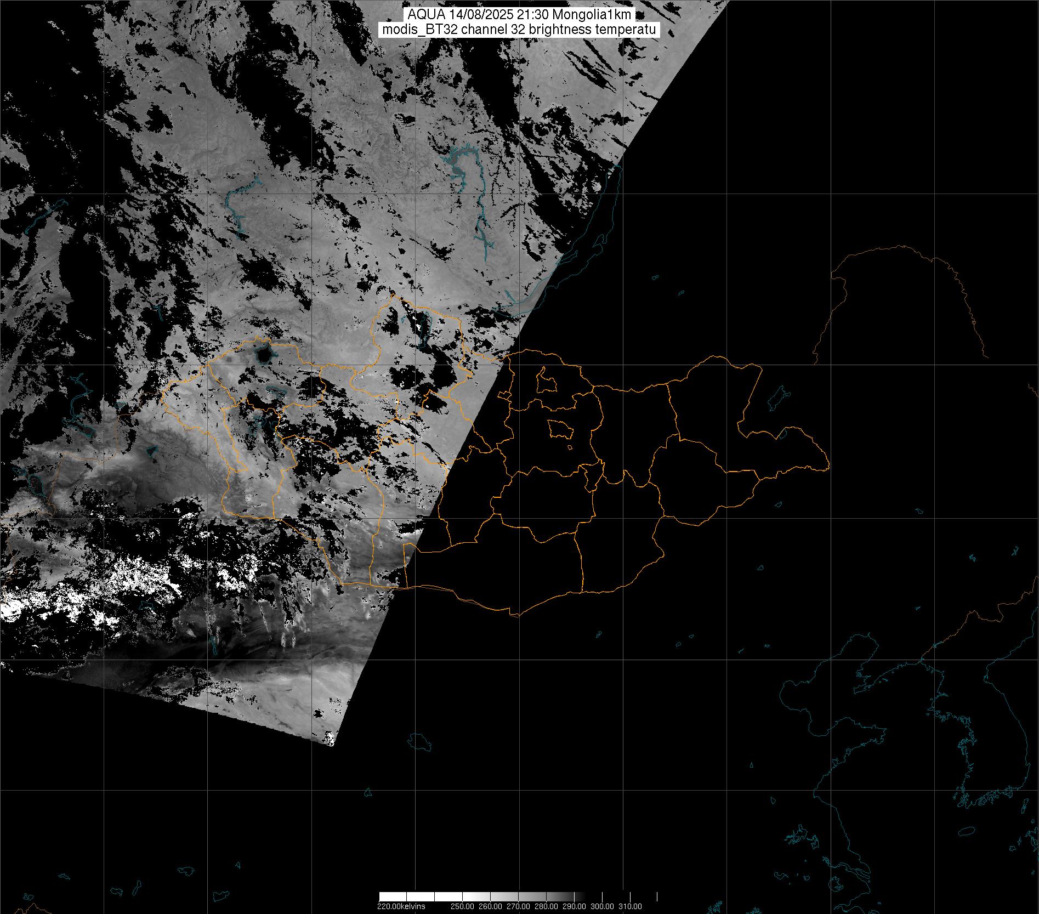The image size is (1039, 914).
Task: Click the modis_BT32 channel 32 brightness temperature label
Action: coord(519,30)
